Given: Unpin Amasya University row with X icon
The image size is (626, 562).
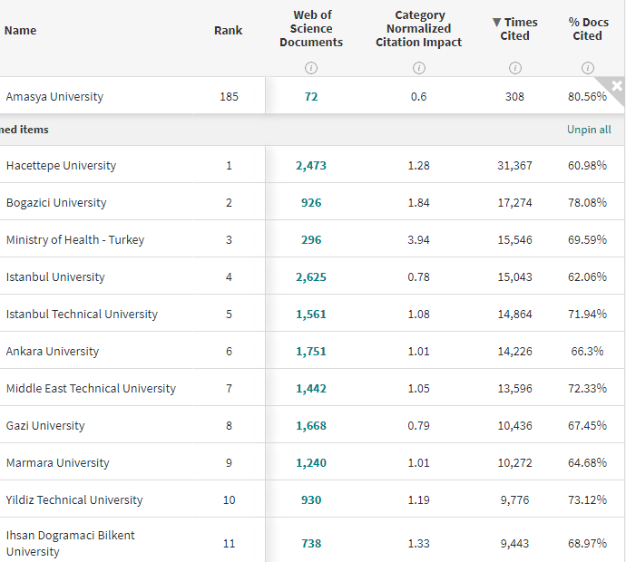Looking at the screenshot, I should coord(617,86).
